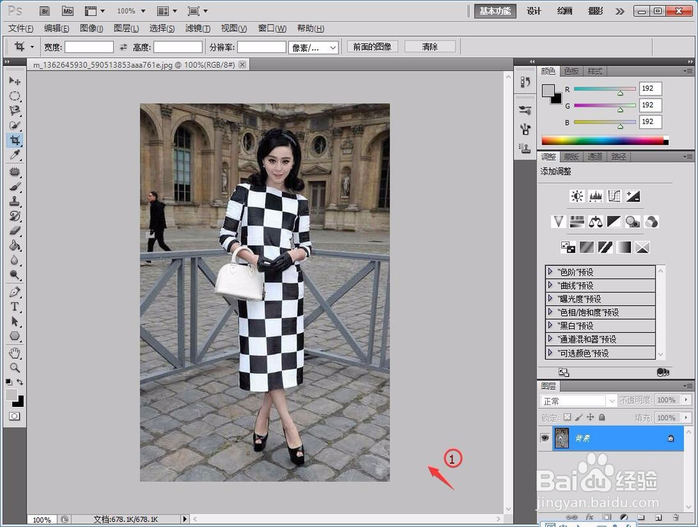Toggle lock transparent pixels
The image size is (698, 527).
click(567, 417)
